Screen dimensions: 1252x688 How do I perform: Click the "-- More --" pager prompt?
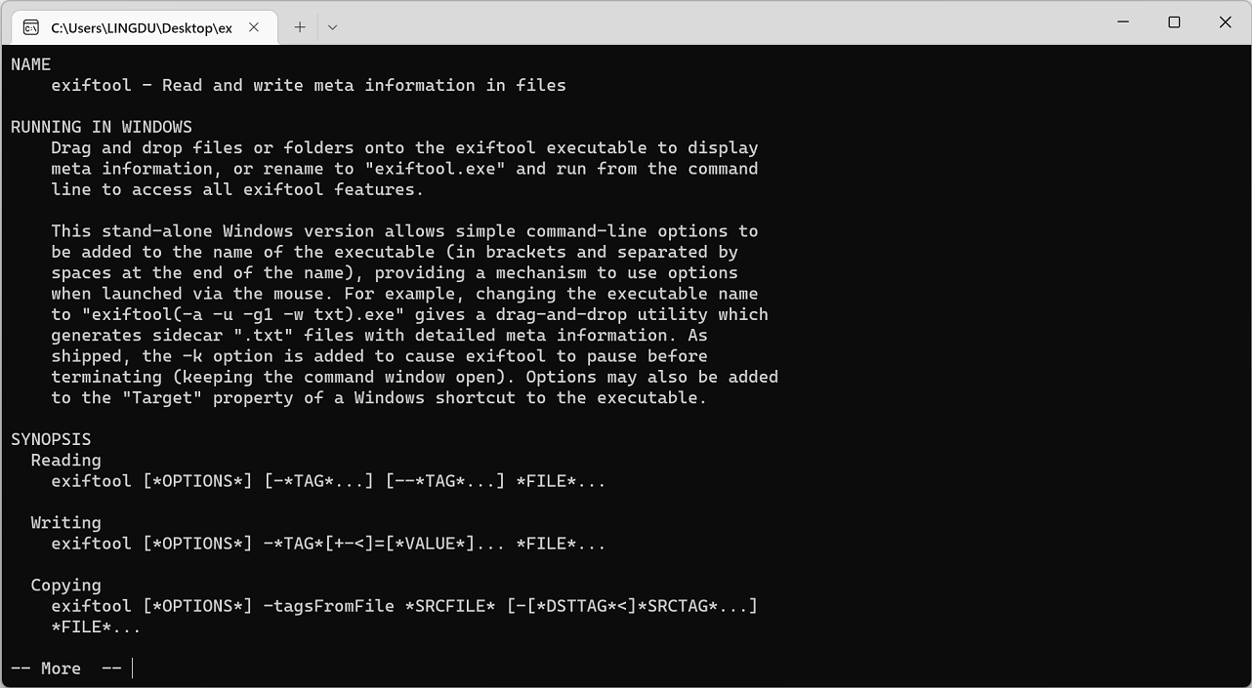(65, 668)
